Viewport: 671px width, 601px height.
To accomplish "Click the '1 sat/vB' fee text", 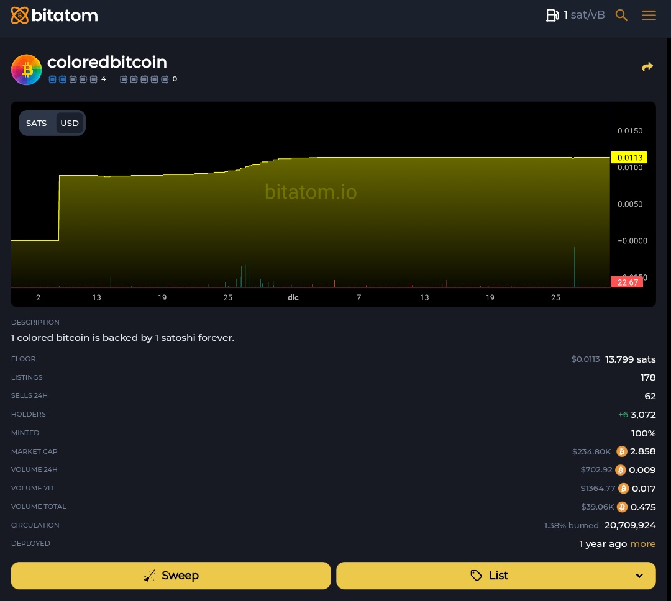I will (x=584, y=15).
